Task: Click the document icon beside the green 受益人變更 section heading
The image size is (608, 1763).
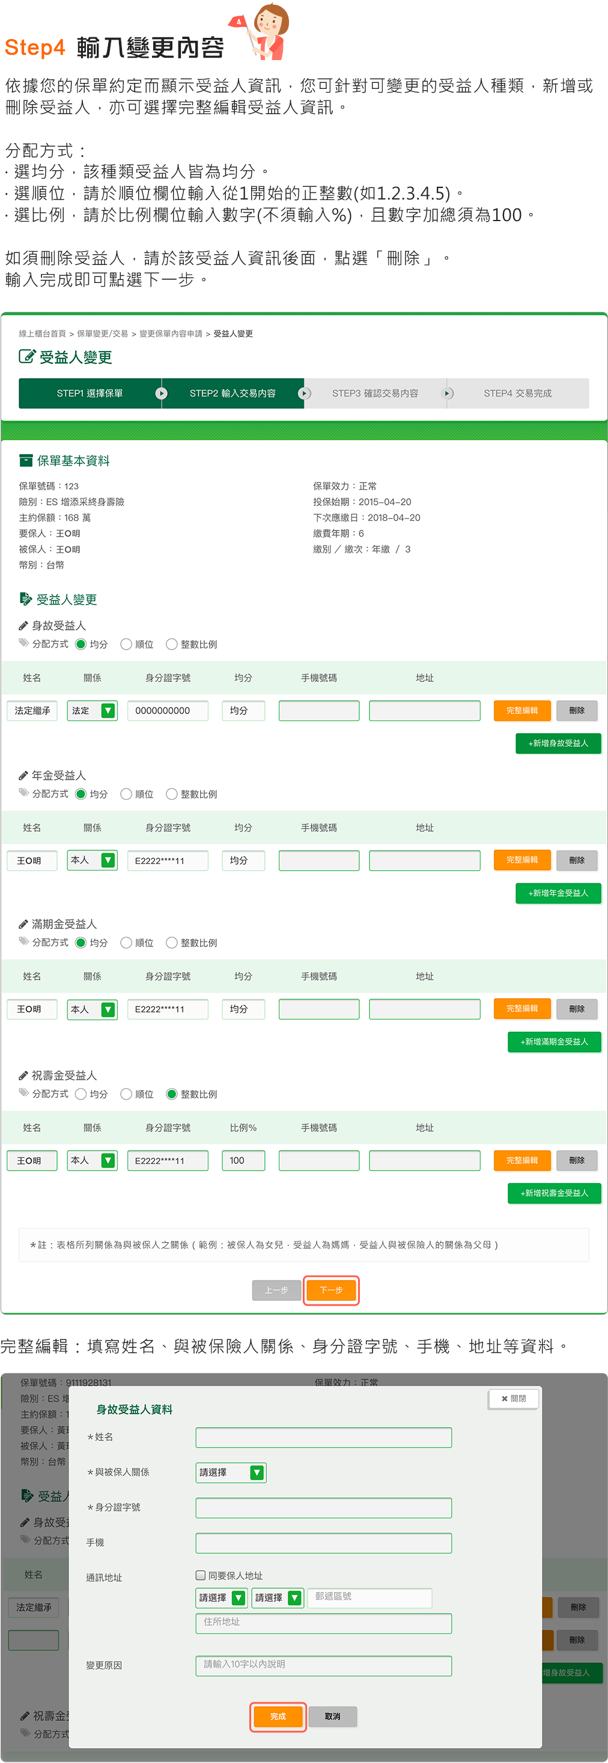Action: click(26, 599)
